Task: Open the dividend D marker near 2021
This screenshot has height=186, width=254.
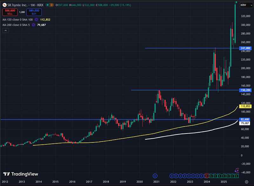Action: pos(155,176)
